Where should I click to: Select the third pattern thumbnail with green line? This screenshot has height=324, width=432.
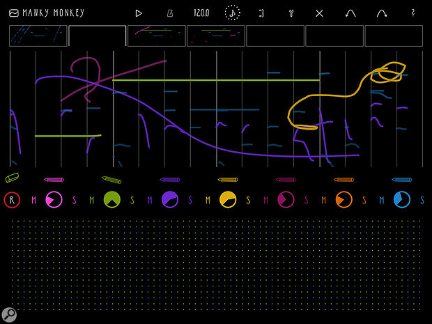pos(157,36)
